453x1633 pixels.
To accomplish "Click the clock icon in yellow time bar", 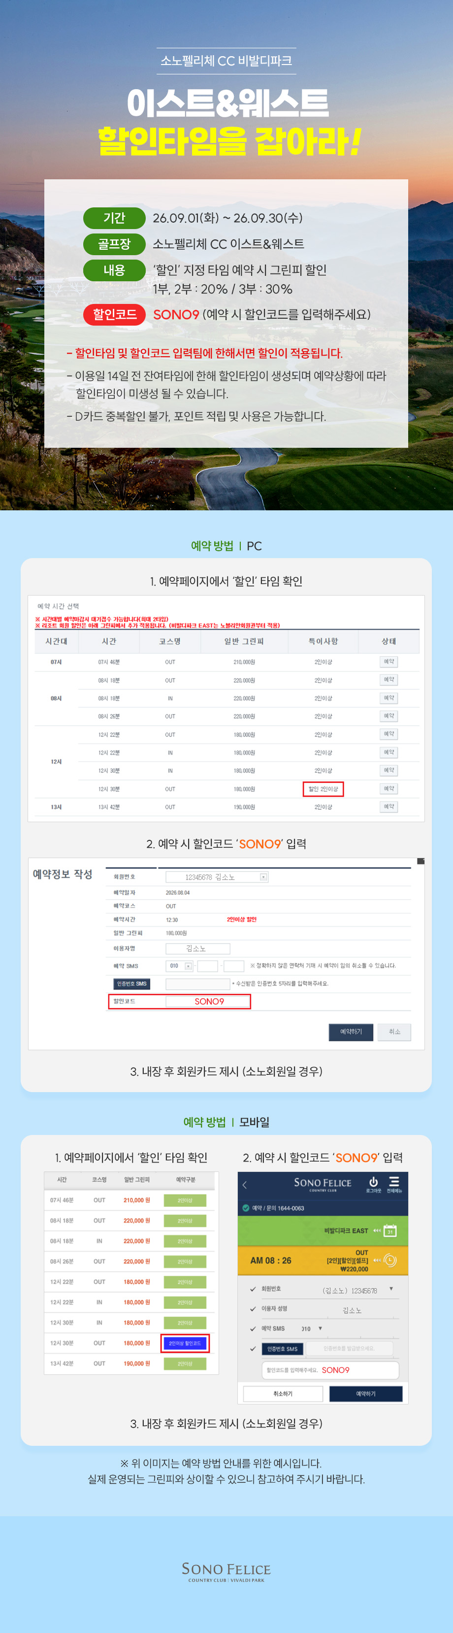I will [390, 1260].
